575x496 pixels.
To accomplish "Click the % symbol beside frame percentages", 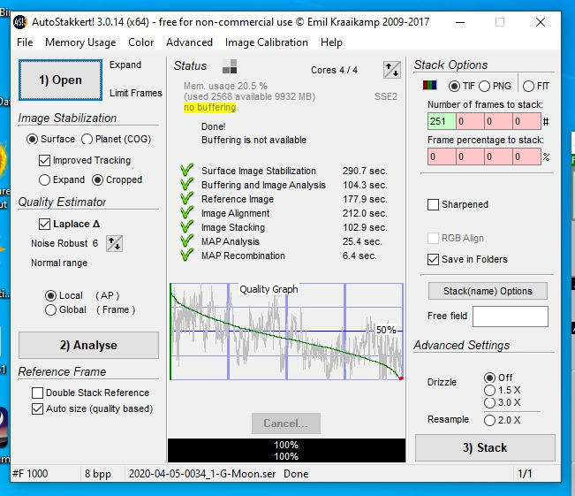I will 546,157.
